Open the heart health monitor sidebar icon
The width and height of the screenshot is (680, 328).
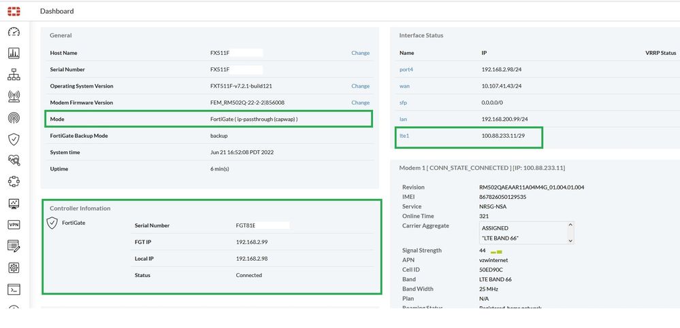pyautogui.click(x=14, y=160)
